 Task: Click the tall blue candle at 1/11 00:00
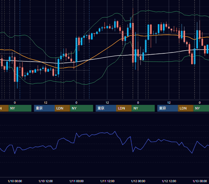click(x=76, y=50)
